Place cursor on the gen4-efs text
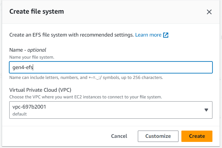The width and height of the screenshot is (222, 148). [23, 67]
